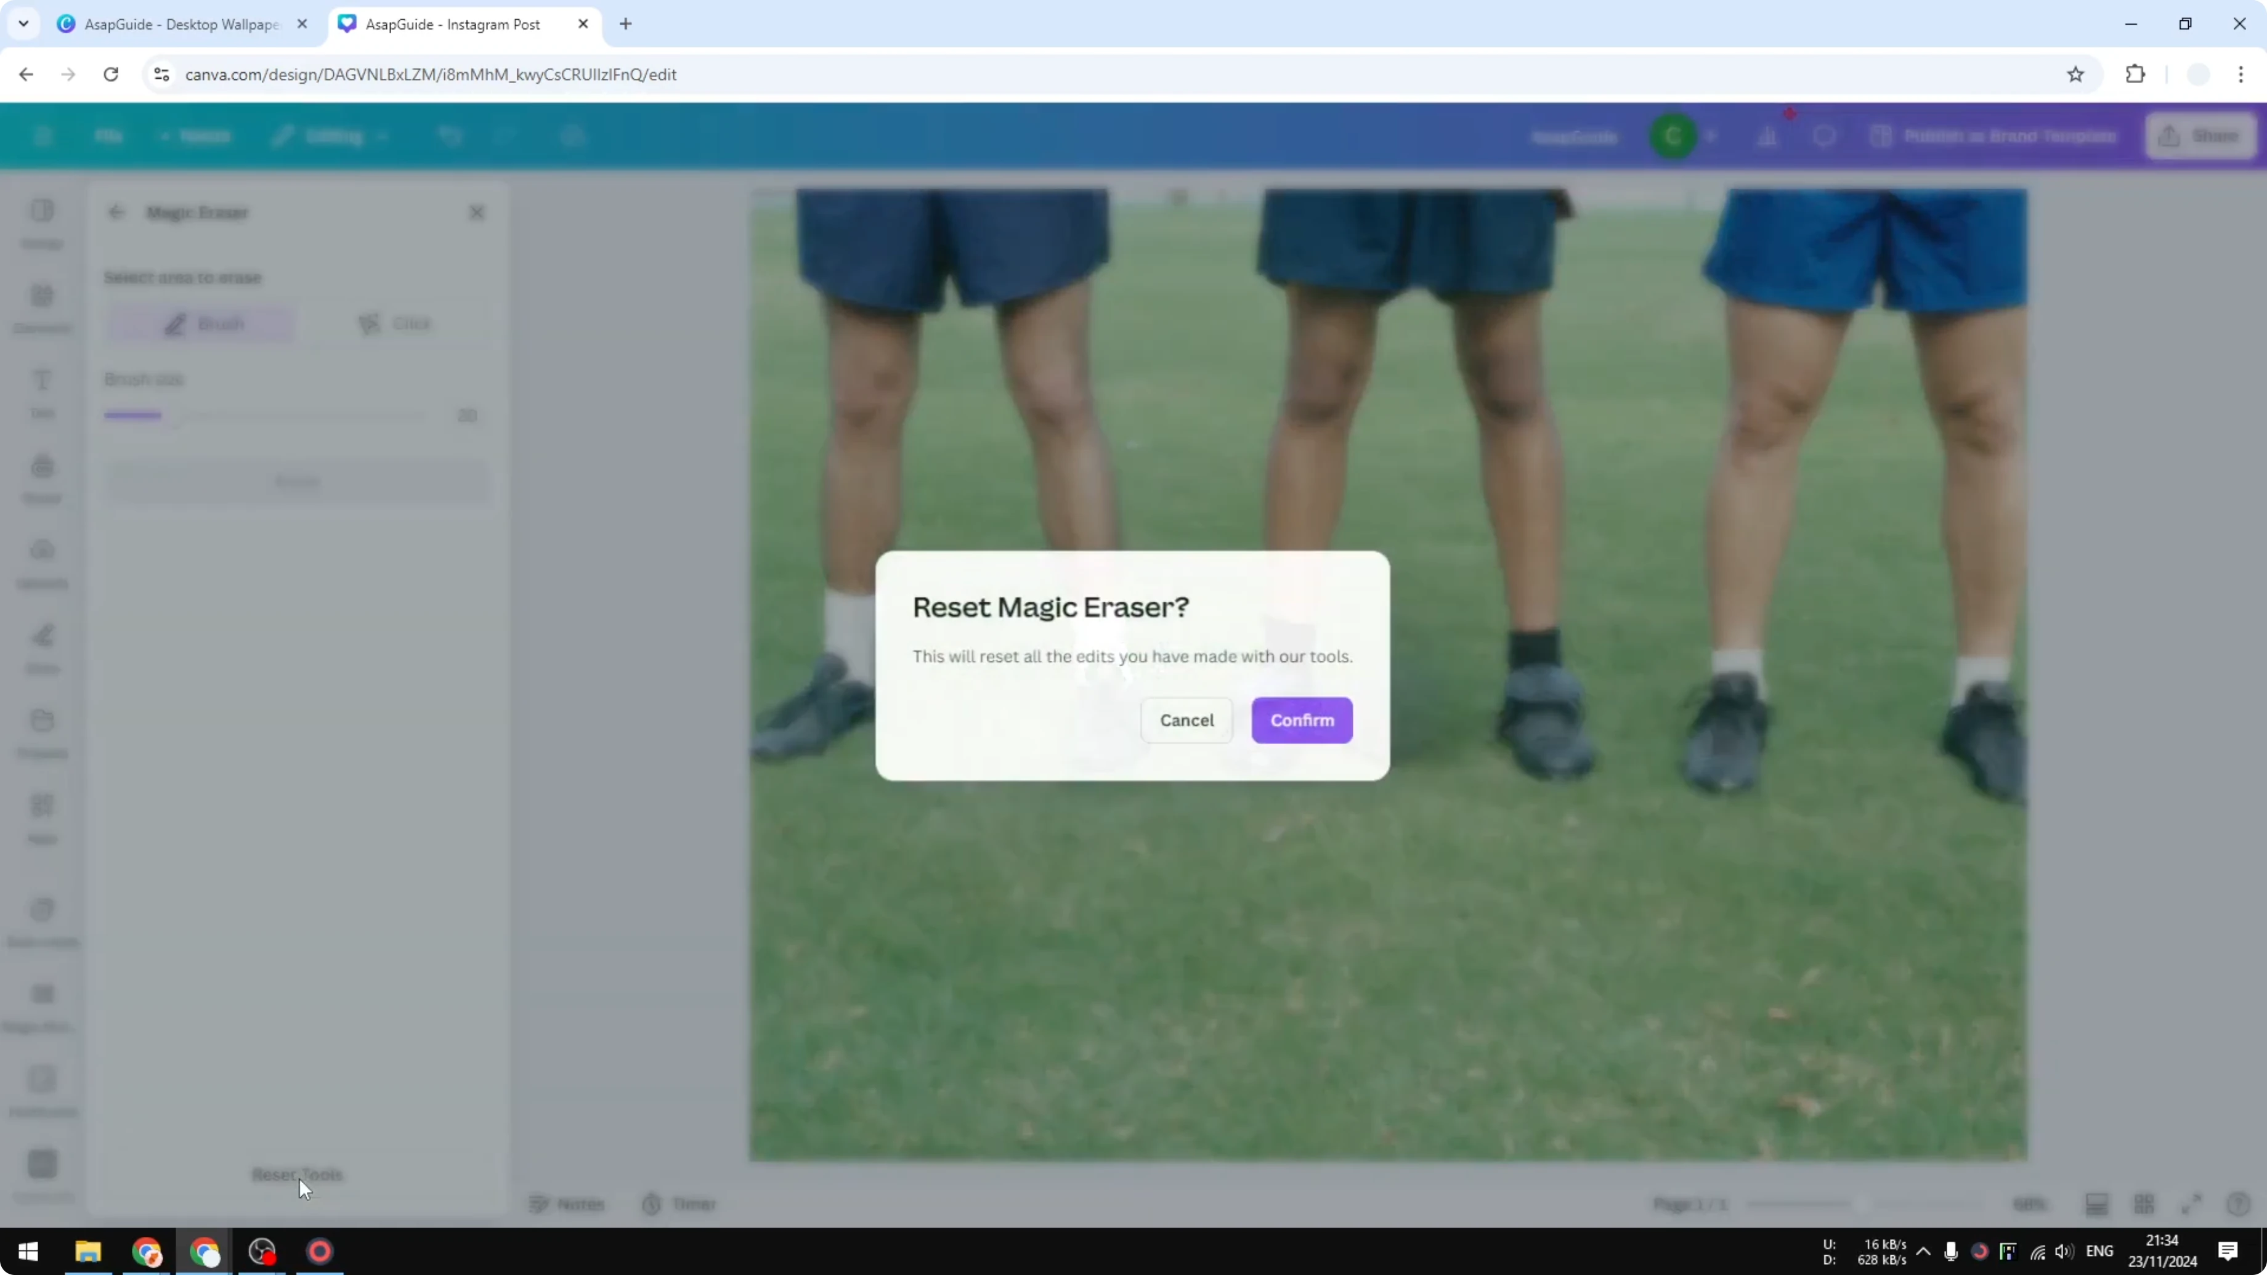Open the Notes panel at the bottom
The width and height of the screenshot is (2267, 1275).
(567, 1204)
